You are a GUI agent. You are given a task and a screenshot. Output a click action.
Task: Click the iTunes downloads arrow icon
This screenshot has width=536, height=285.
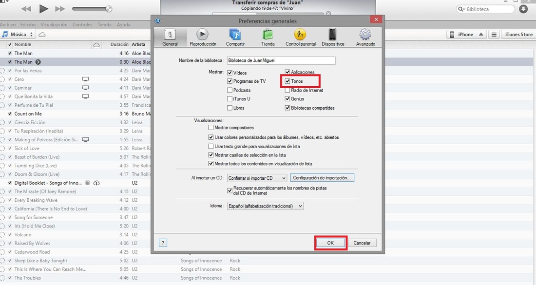(x=523, y=9)
